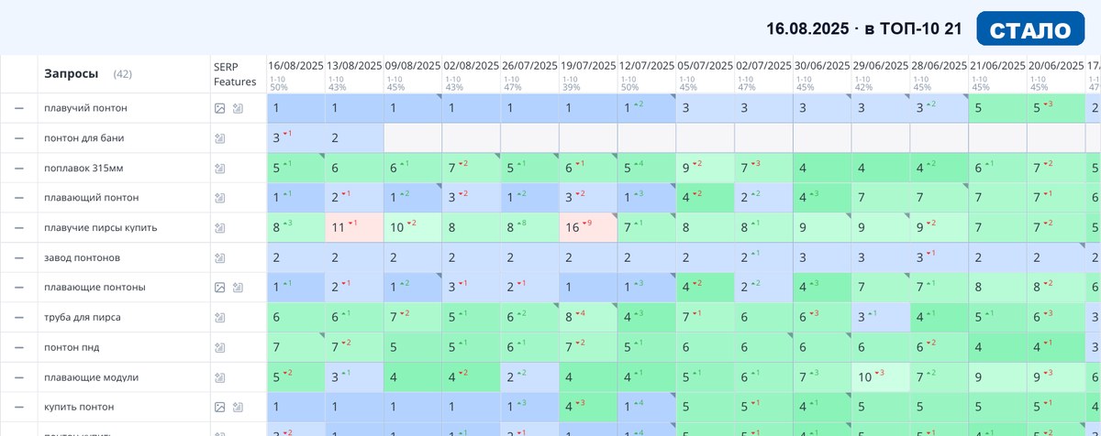Image resolution: width=1101 pixels, height=436 pixels.
Task: Click query text понтон для бани
Action: (84, 138)
